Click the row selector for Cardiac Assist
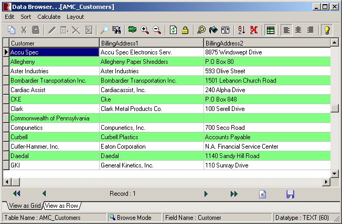The image size is (342, 224). point(6,90)
